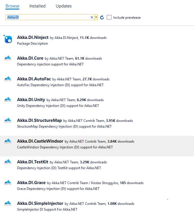Clear the search text with X
This screenshot has width=194, height=223.
point(92,17)
